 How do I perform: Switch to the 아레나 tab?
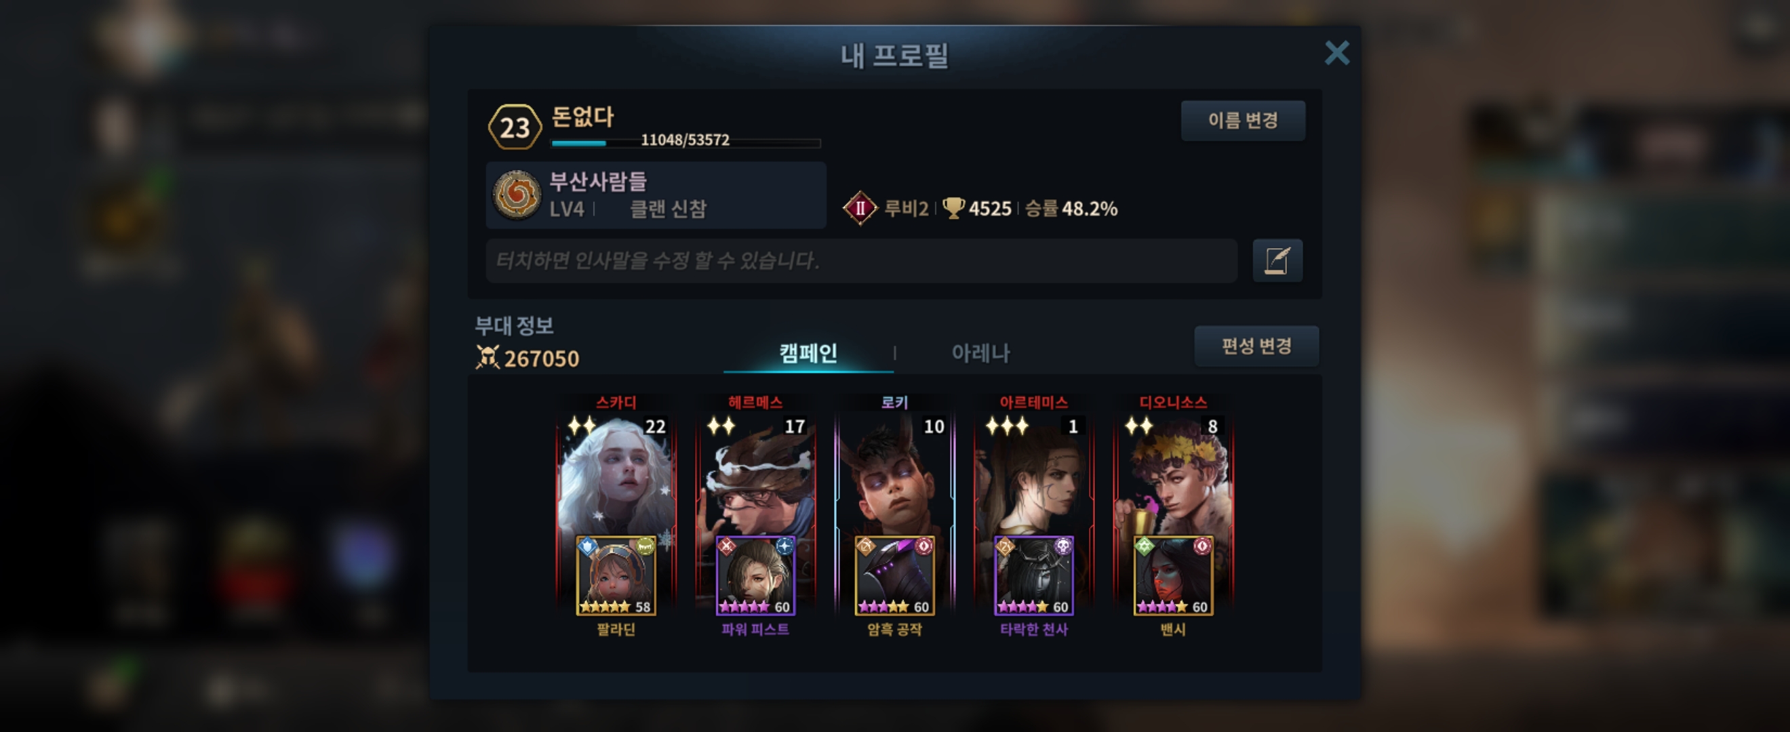980,354
